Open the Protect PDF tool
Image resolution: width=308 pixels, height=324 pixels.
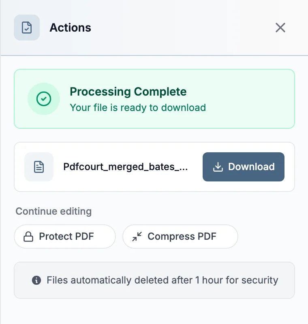click(x=65, y=237)
